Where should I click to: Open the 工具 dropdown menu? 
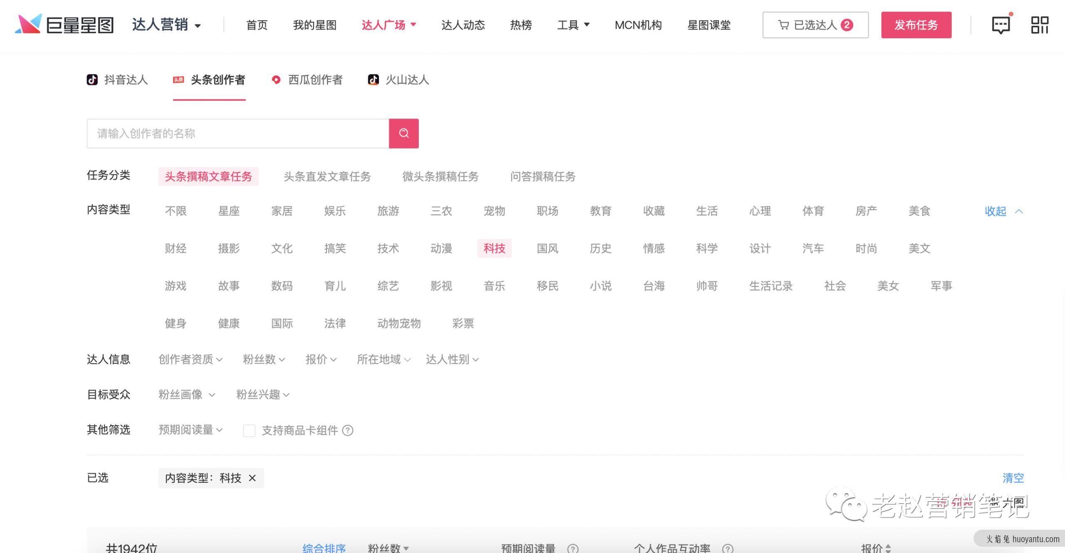(573, 25)
